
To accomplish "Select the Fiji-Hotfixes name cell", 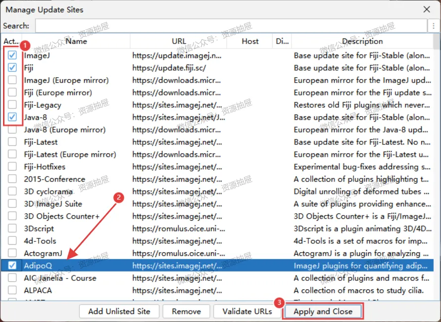I will (76, 167).
